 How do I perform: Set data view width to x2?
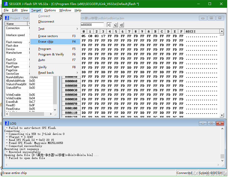pyautogui.click(x=115, y=25)
